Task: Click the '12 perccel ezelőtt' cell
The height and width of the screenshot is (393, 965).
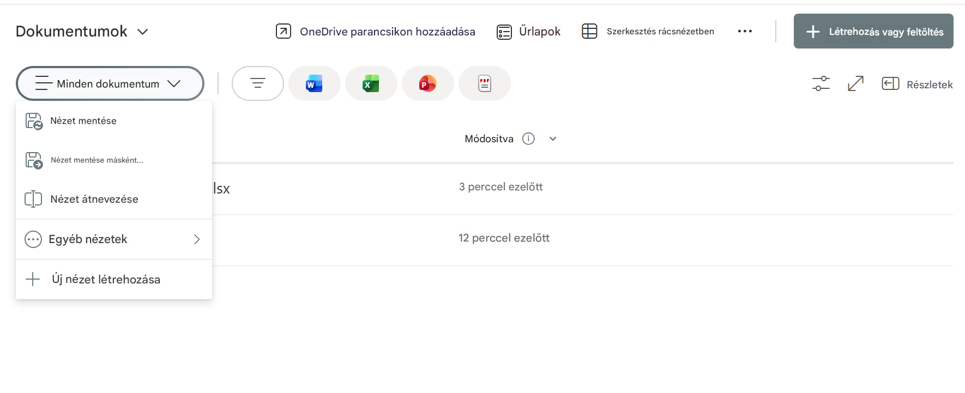Action: tap(504, 238)
